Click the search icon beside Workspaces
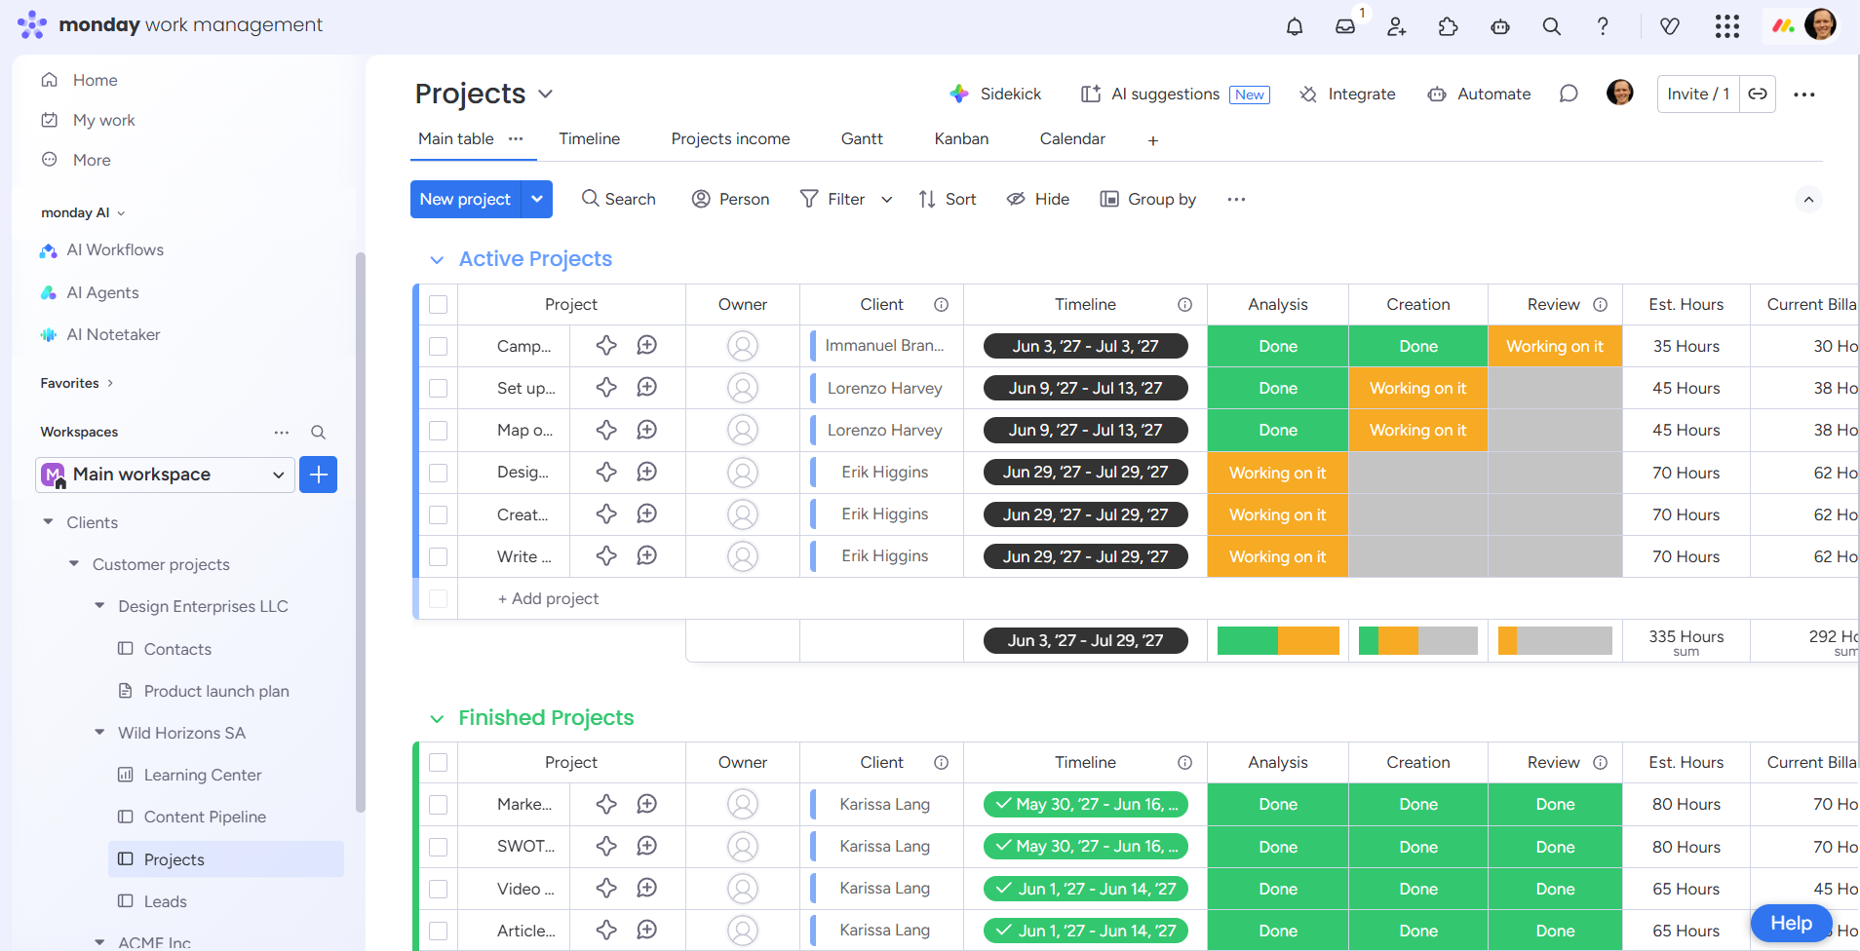 point(318,432)
